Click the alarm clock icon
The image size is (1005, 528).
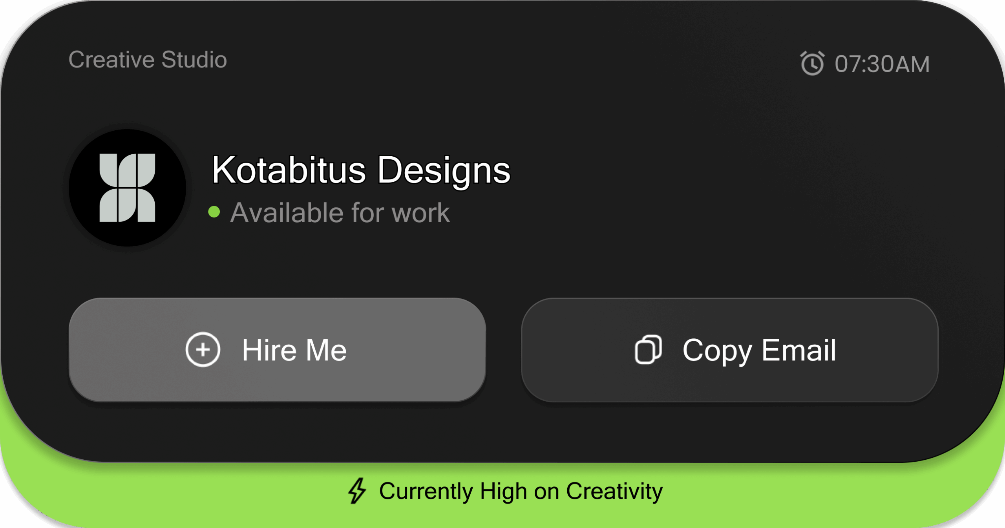pyautogui.click(x=812, y=63)
